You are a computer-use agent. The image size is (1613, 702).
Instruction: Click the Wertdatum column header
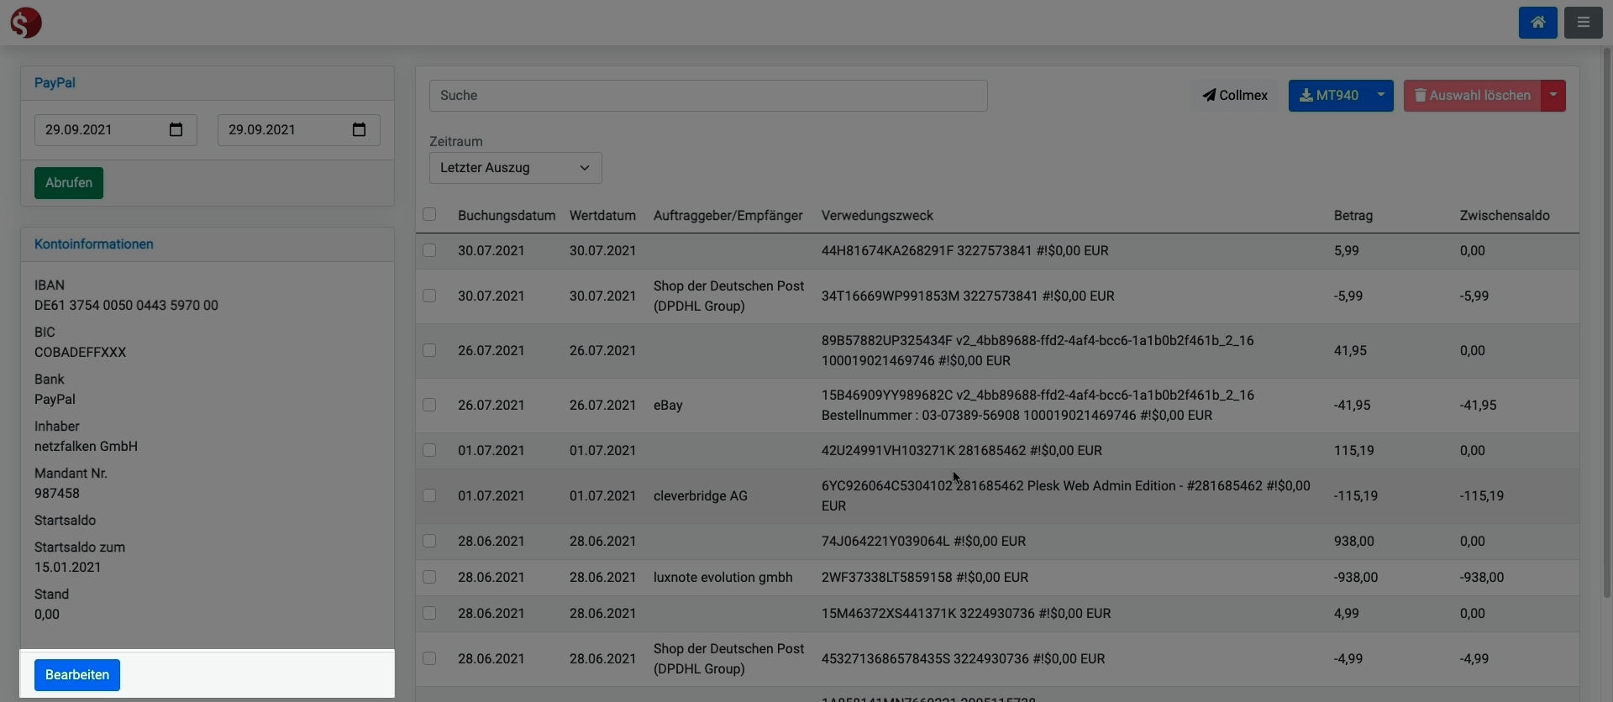coord(602,216)
